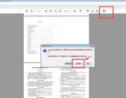
Task: Go to previous page with up arrow
Action: pyautogui.click(x=27, y=11)
